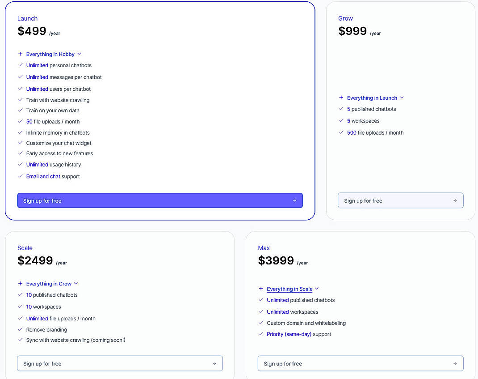Click arrow icon in Grow sign up button
The width and height of the screenshot is (478, 379).
tap(455, 200)
